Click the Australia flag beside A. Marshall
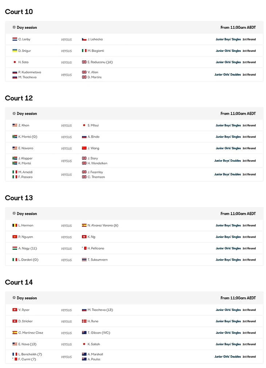This screenshot has height=368, width=266. click(x=84, y=354)
